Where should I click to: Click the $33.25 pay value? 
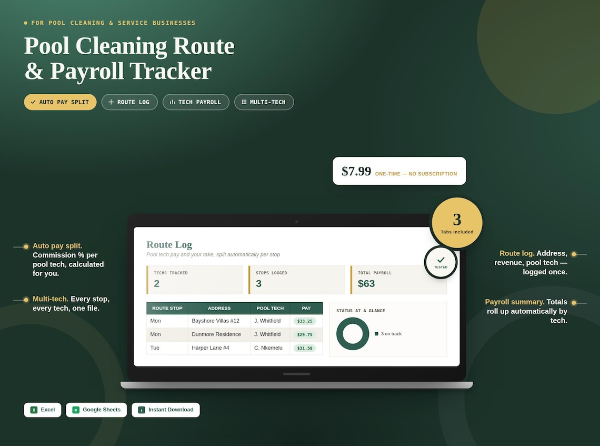click(305, 321)
